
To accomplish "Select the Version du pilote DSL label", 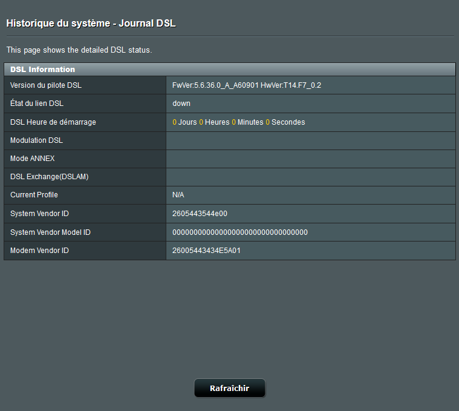I will 46,85.
